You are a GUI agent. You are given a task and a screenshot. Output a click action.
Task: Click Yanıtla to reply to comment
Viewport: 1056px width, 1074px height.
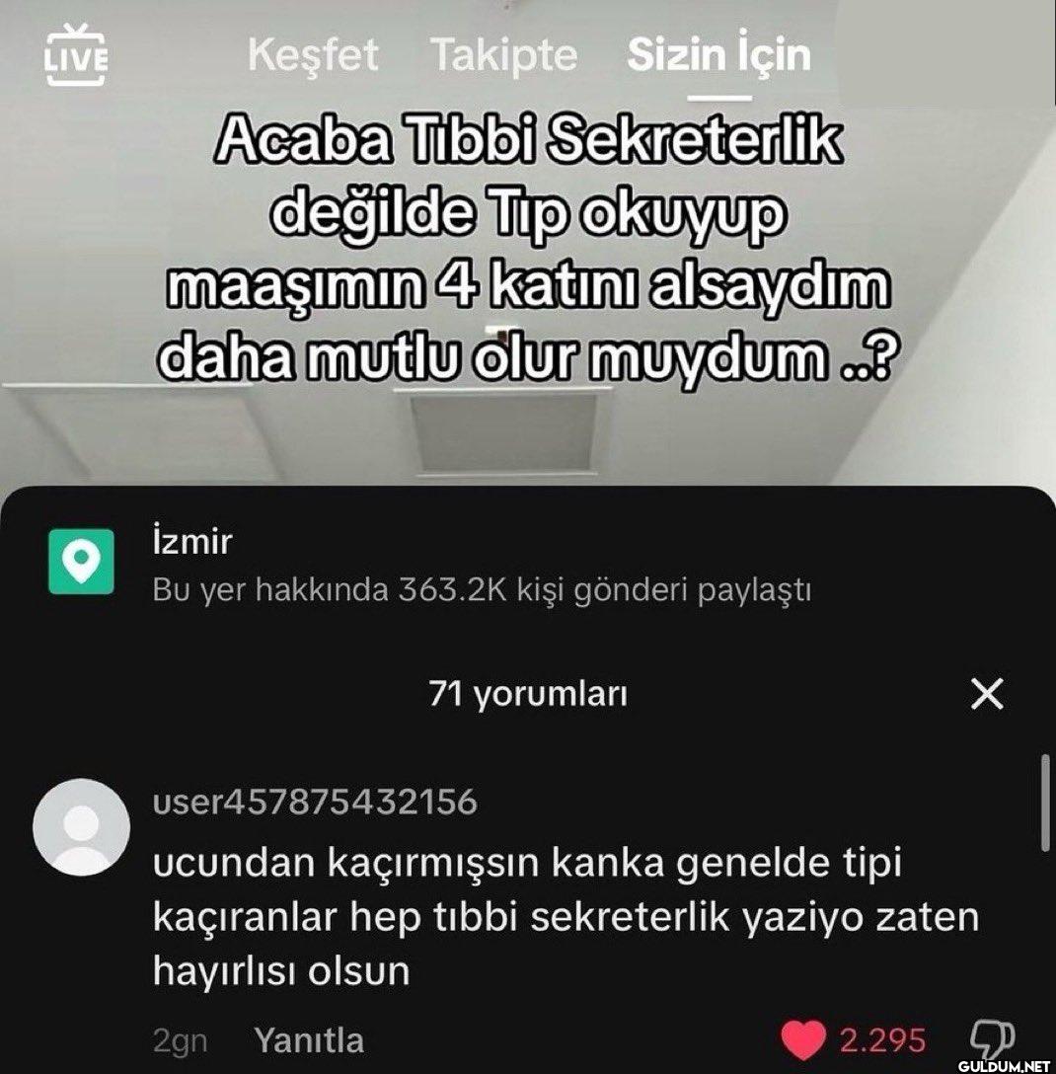pyautogui.click(x=309, y=1040)
